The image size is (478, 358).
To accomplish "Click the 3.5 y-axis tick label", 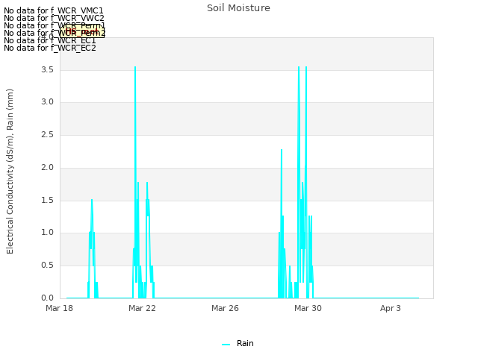I will tap(47, 69).
